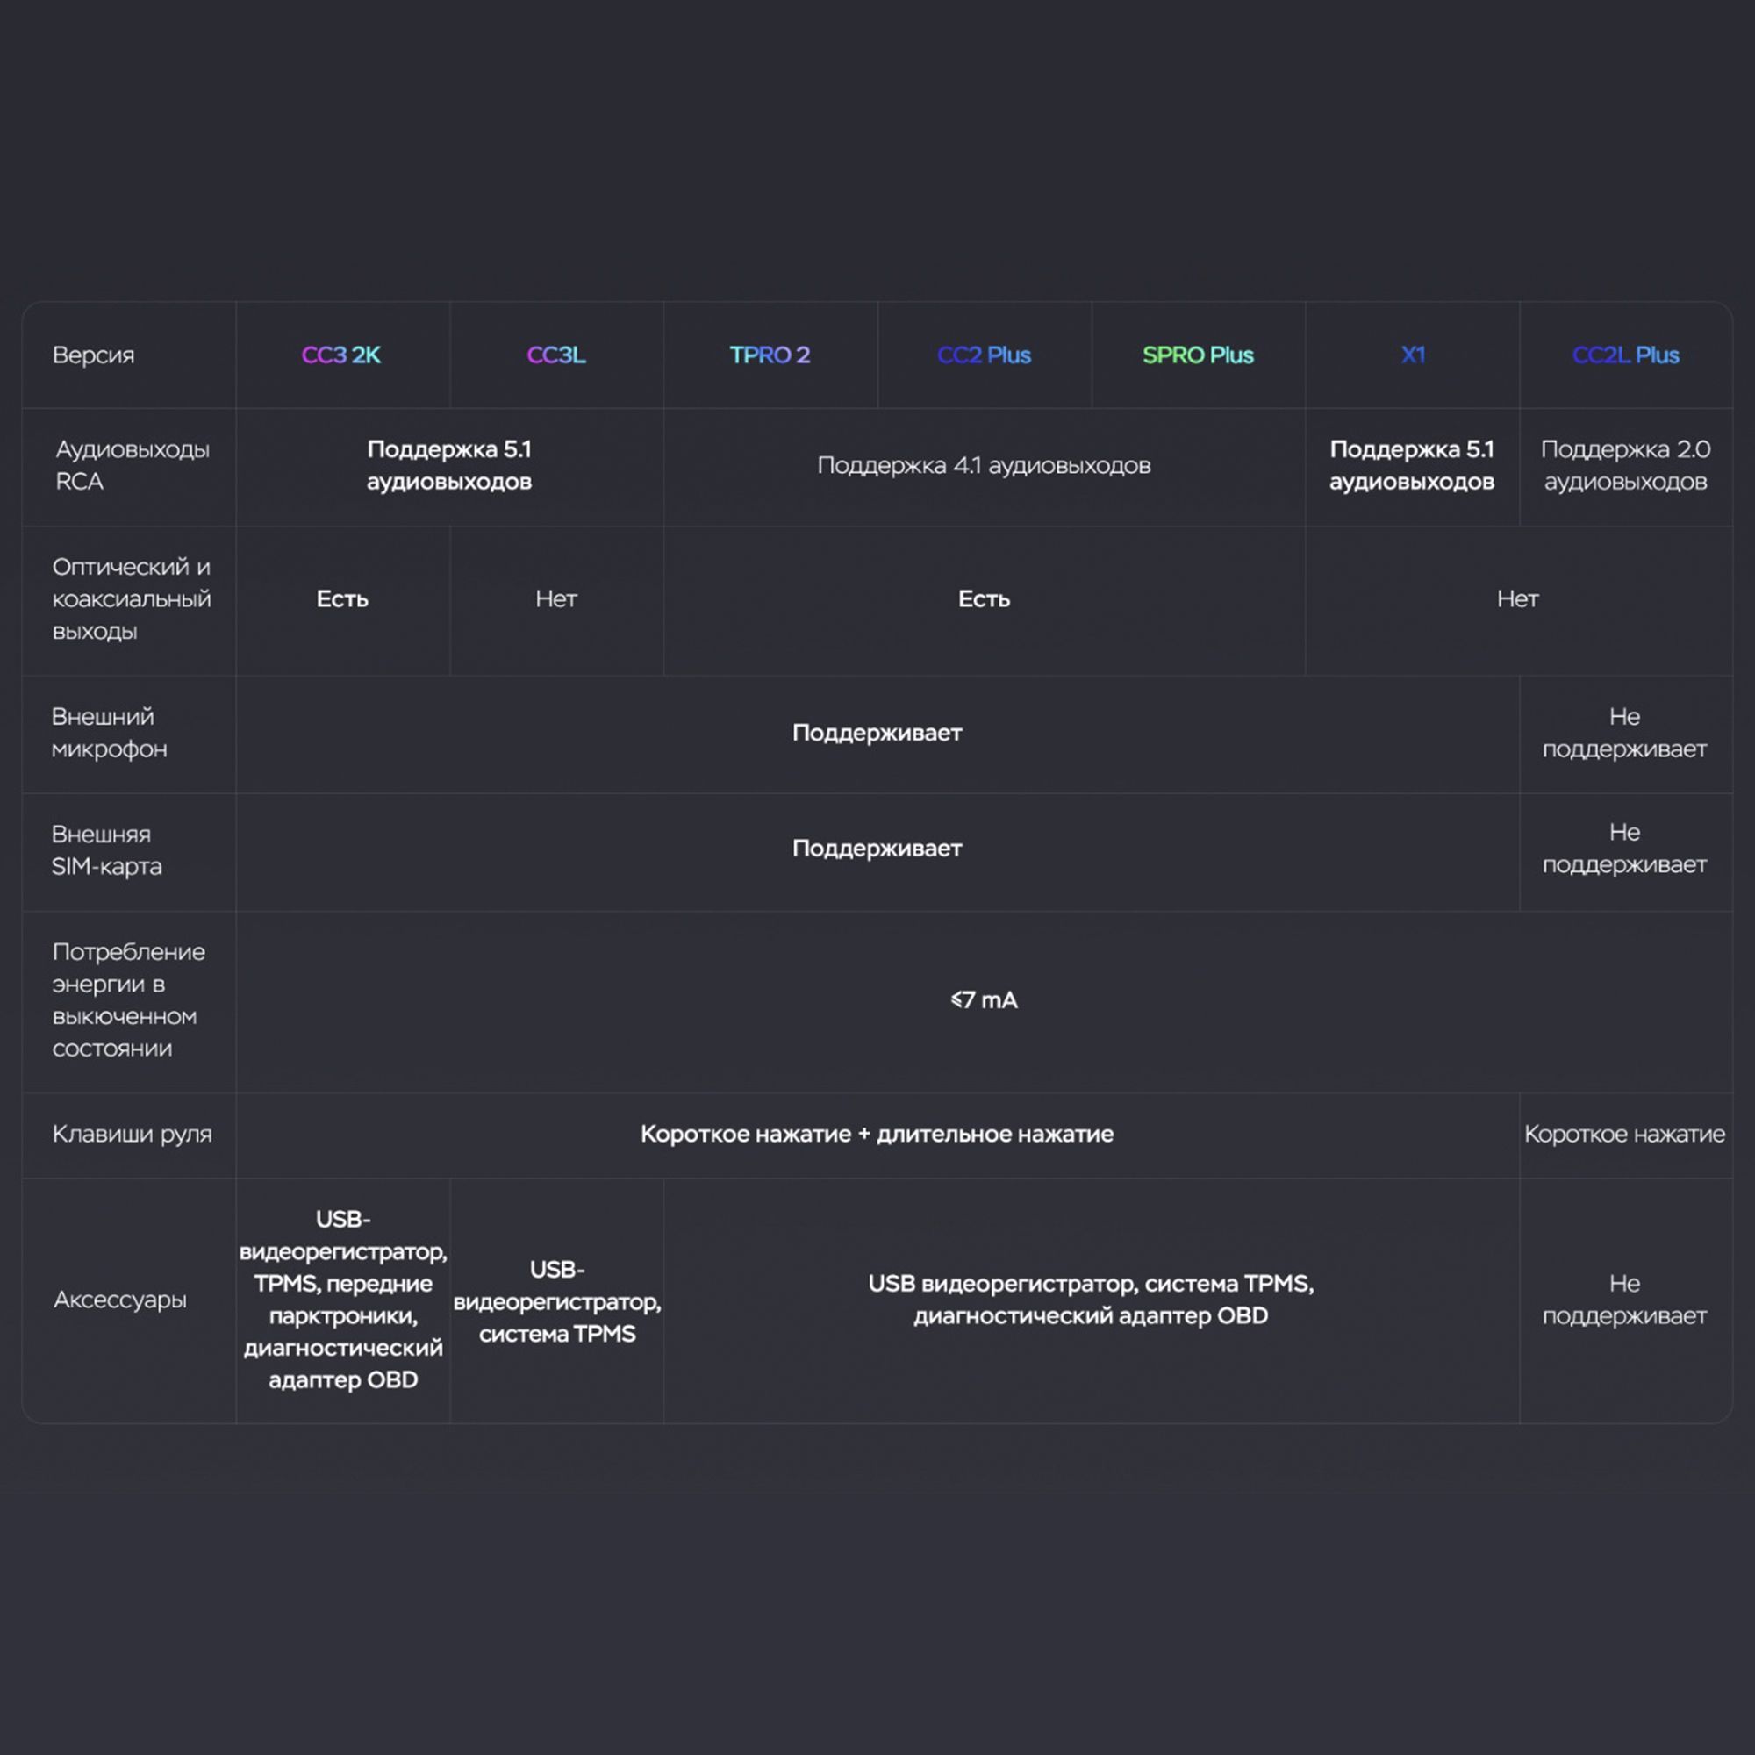The height and width of the screenshot is (1755, 1755).
Task: Click the Версия row label
Action: (x=94, y=355)
